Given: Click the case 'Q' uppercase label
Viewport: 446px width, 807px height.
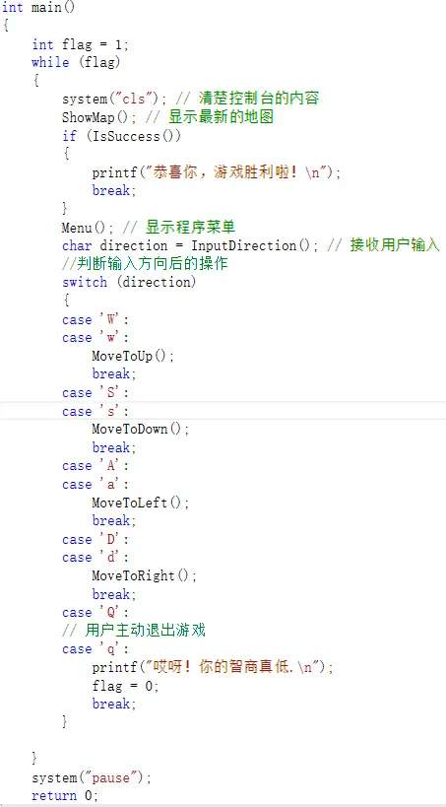Looking at the screenshot, I should (96, 613).
